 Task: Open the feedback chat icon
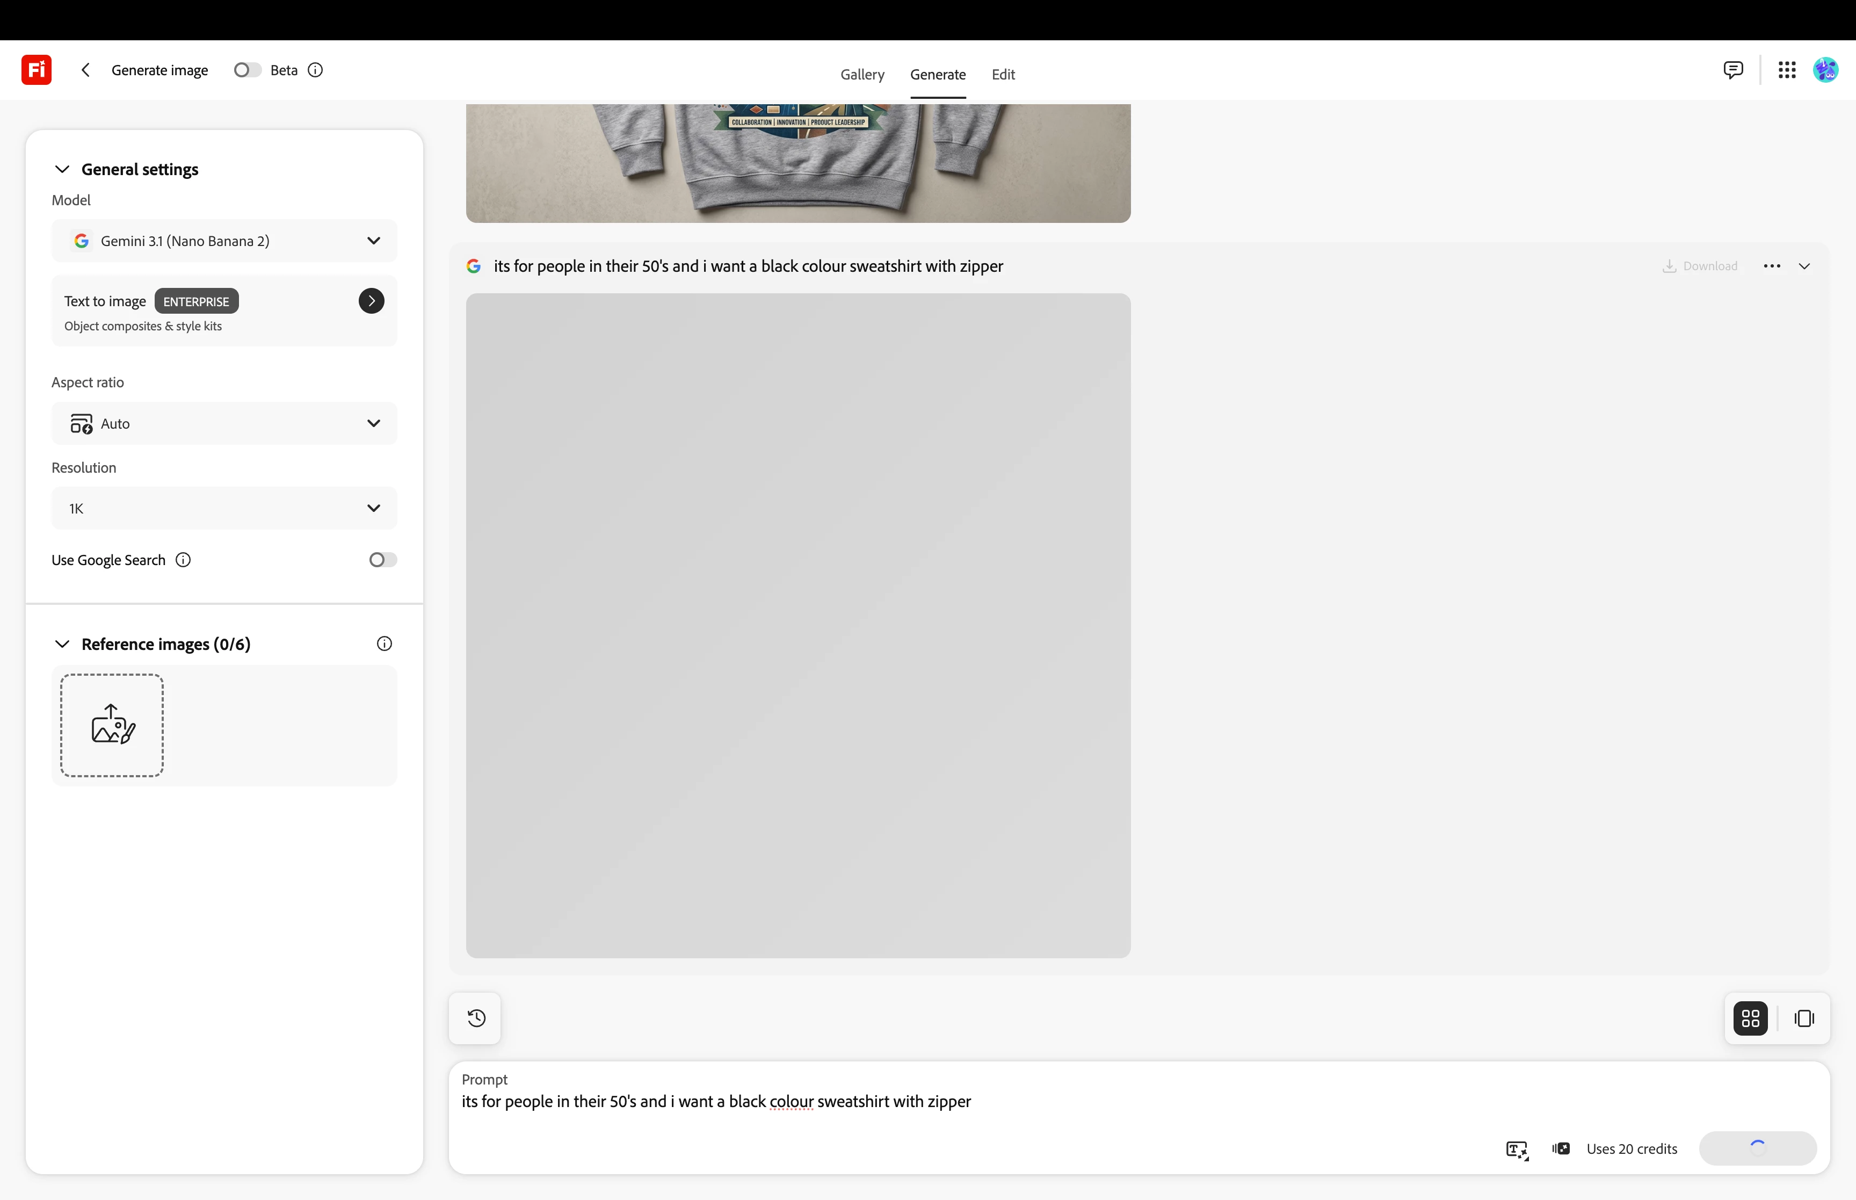(x=1733, y=70)
